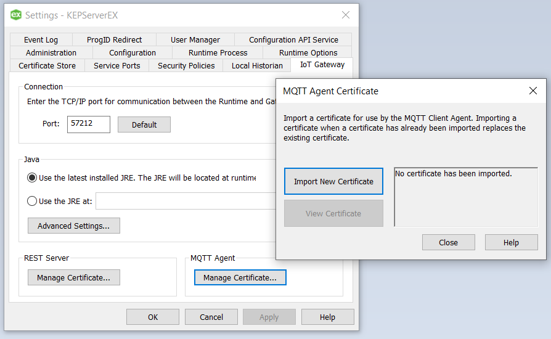Click Cancel in the Settings window

(x=211, y=317)
